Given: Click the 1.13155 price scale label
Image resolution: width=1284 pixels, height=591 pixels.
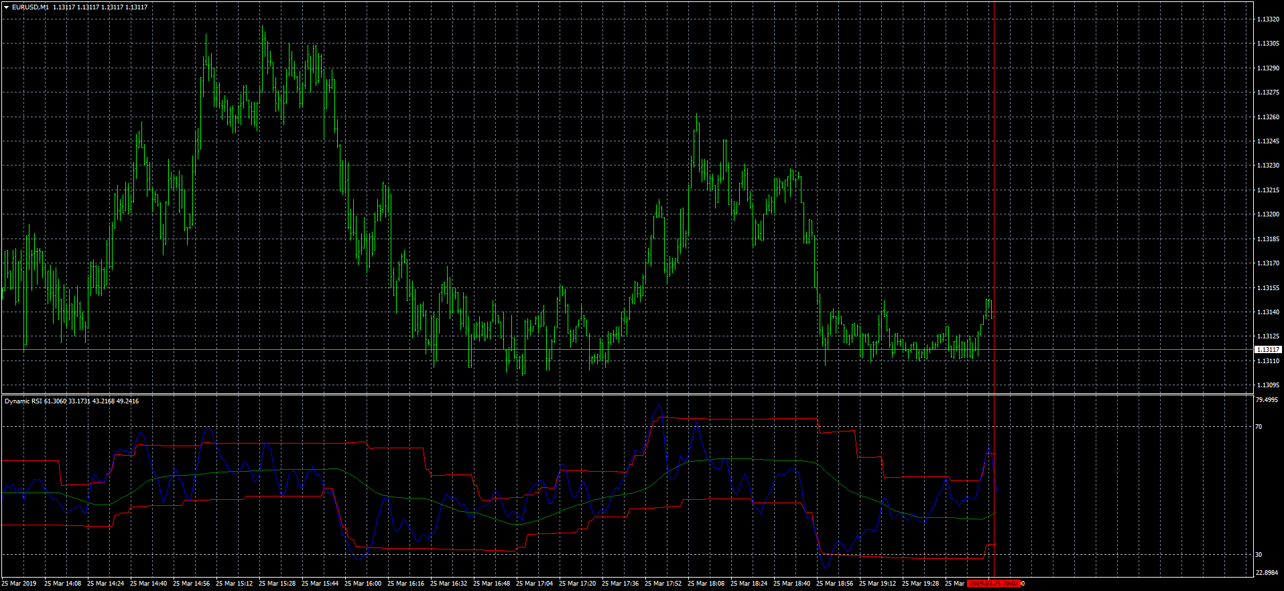Looking at the screenshot, I should point(1268,288).
